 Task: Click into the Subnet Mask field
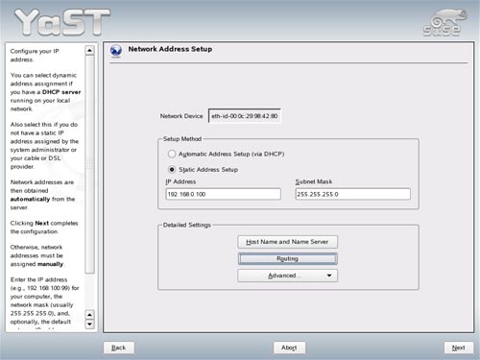[352, 194]
